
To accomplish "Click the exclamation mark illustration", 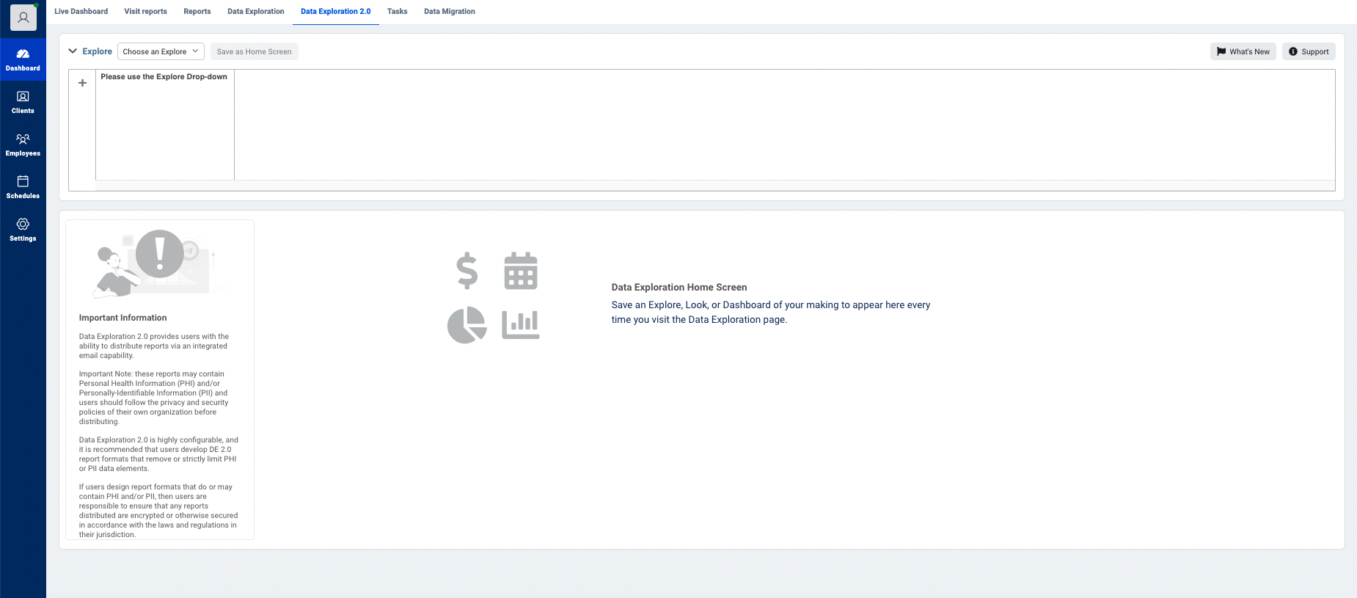I will pyautogui.click(x=160, y=254).
